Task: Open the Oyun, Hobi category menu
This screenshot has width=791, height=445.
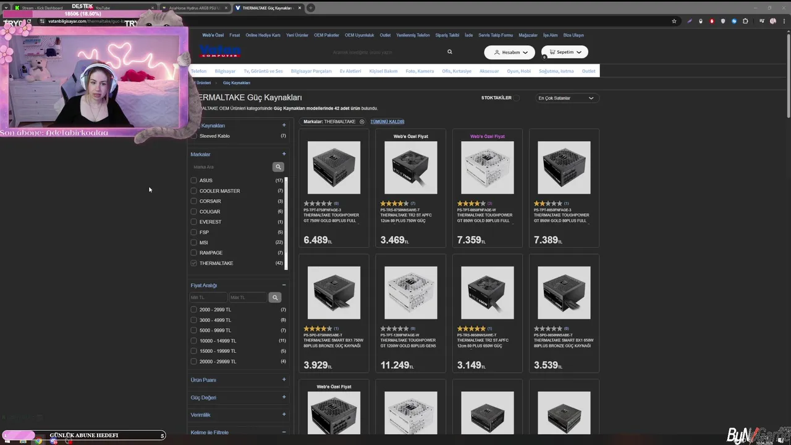Action: coord(518,71)
